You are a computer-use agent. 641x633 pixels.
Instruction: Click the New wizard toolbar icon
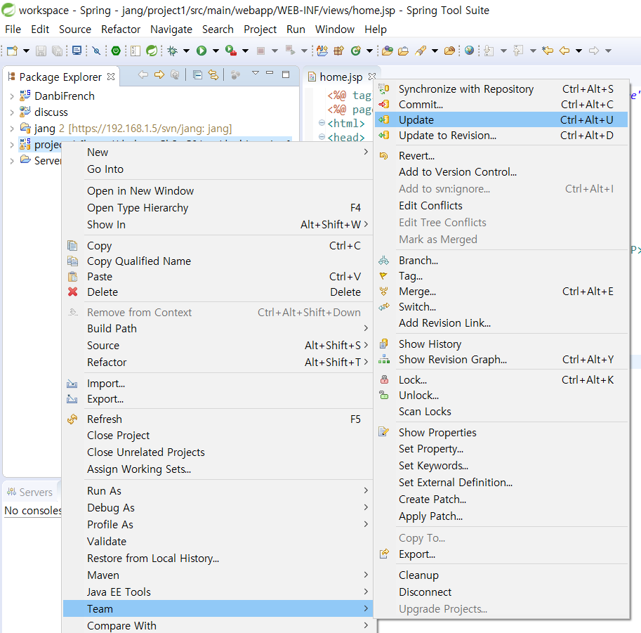click(12, 51)
